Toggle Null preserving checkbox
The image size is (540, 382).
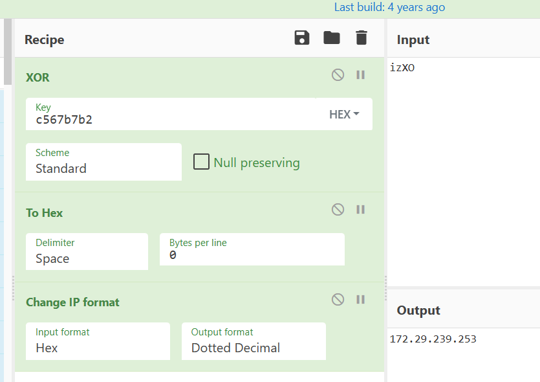[201, 162]
